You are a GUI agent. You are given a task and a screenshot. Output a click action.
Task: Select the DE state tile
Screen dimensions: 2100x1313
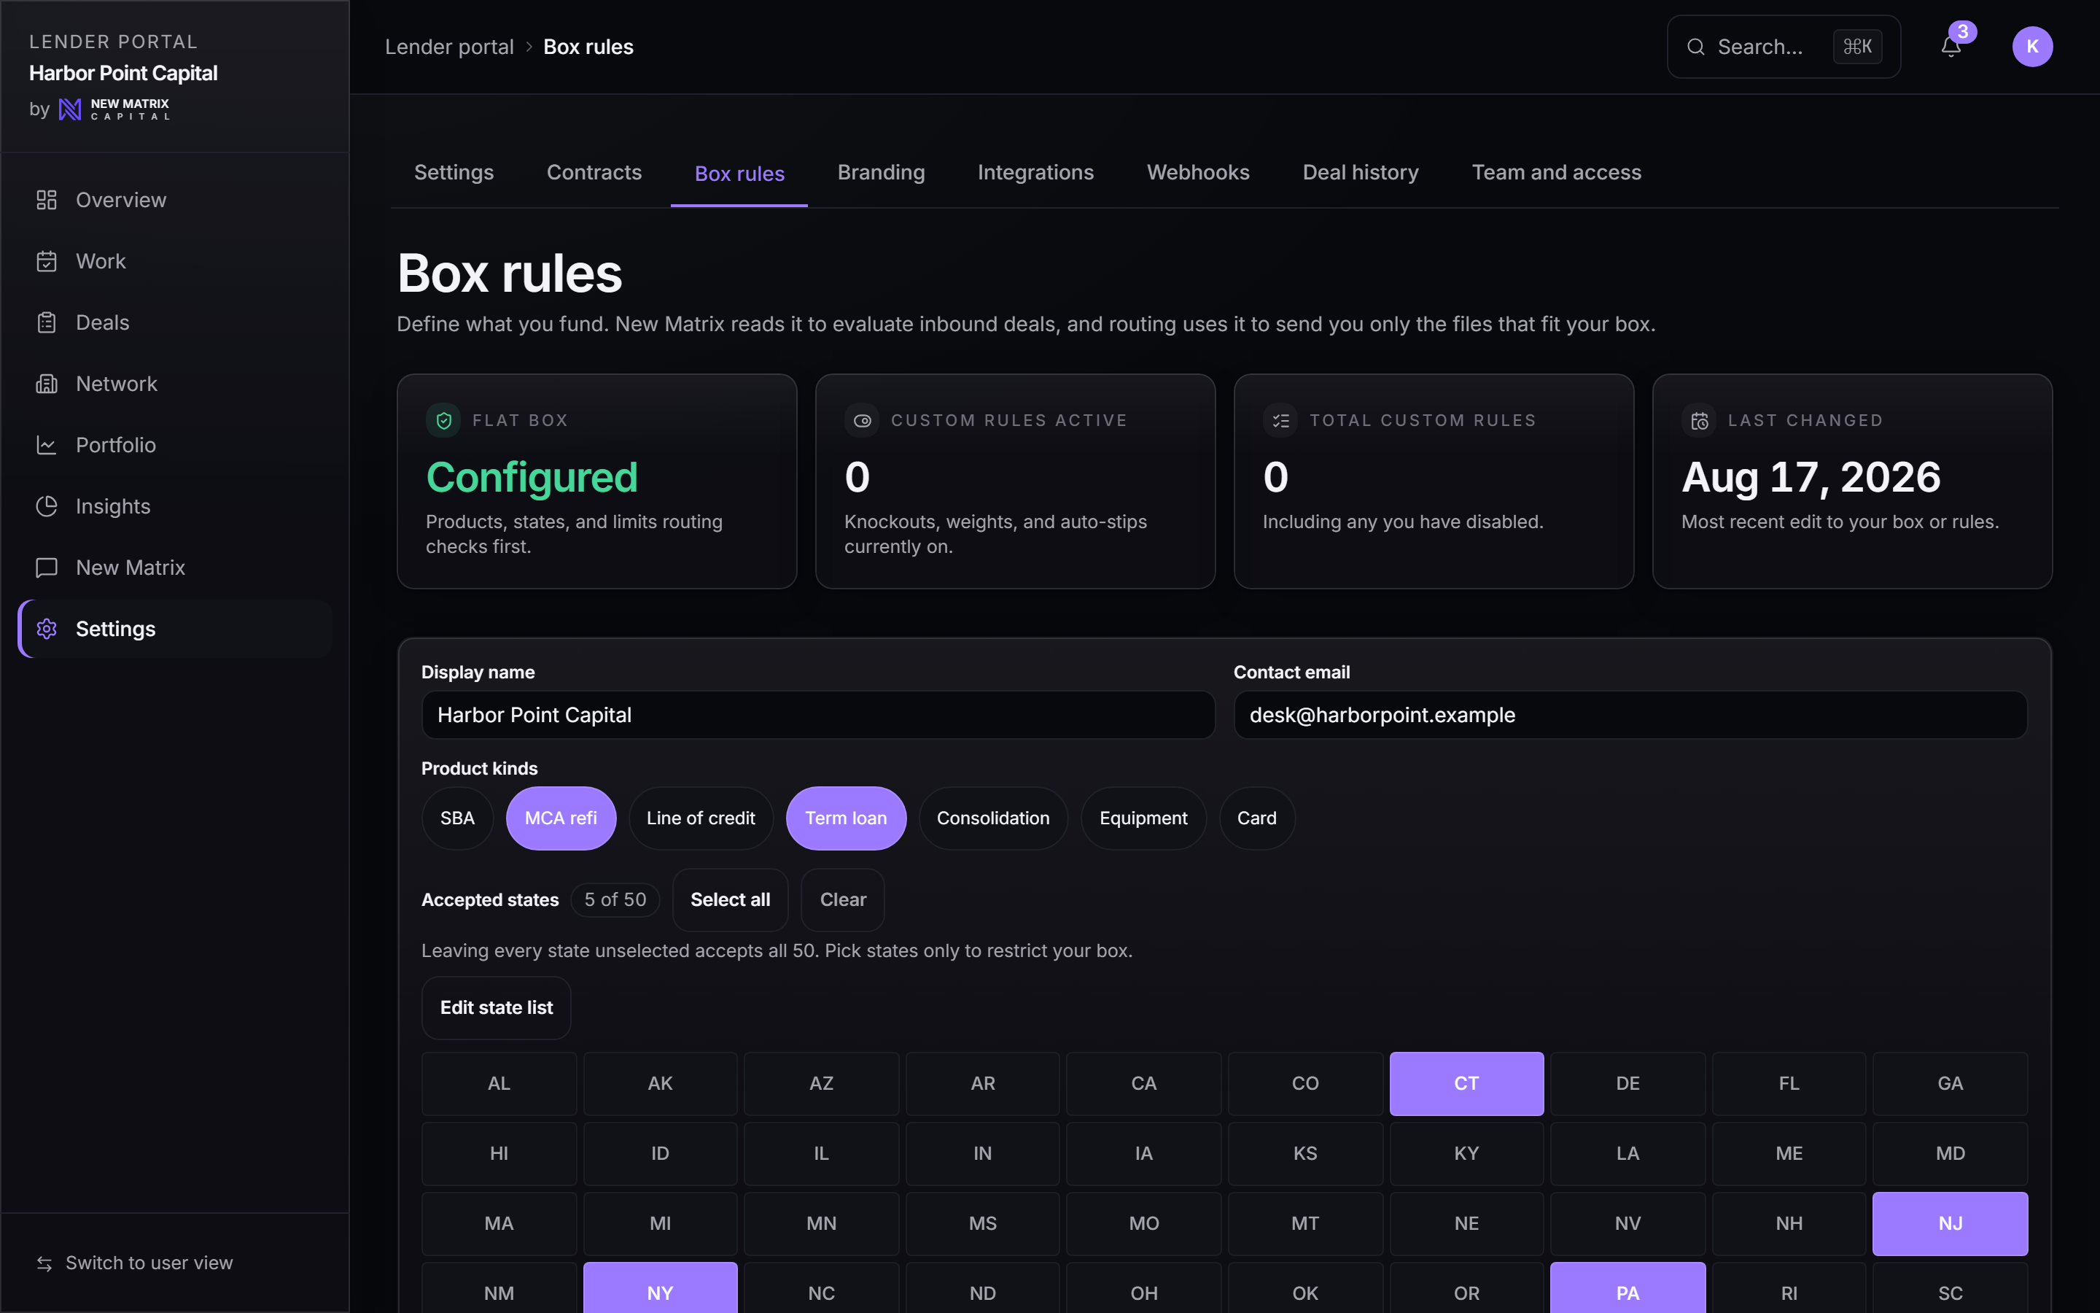tap(1628, 1084)
